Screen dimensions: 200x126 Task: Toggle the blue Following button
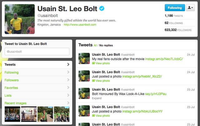tap(175, 8)
